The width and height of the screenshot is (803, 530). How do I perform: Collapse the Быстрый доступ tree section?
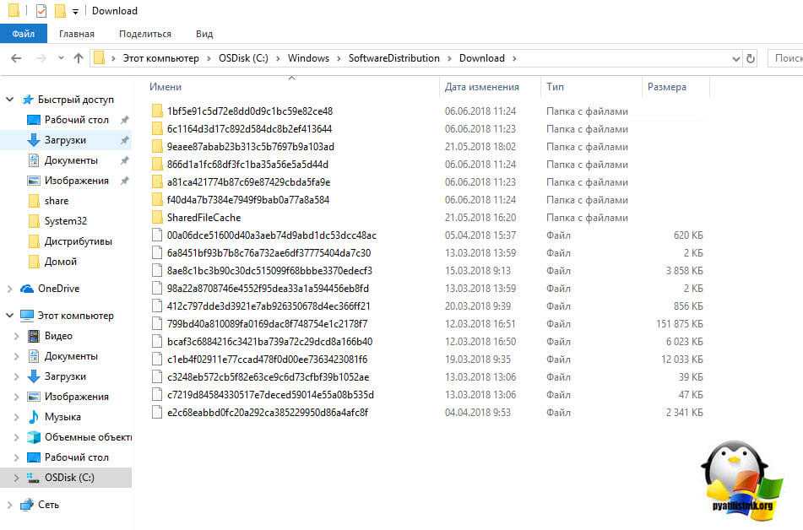10,100
